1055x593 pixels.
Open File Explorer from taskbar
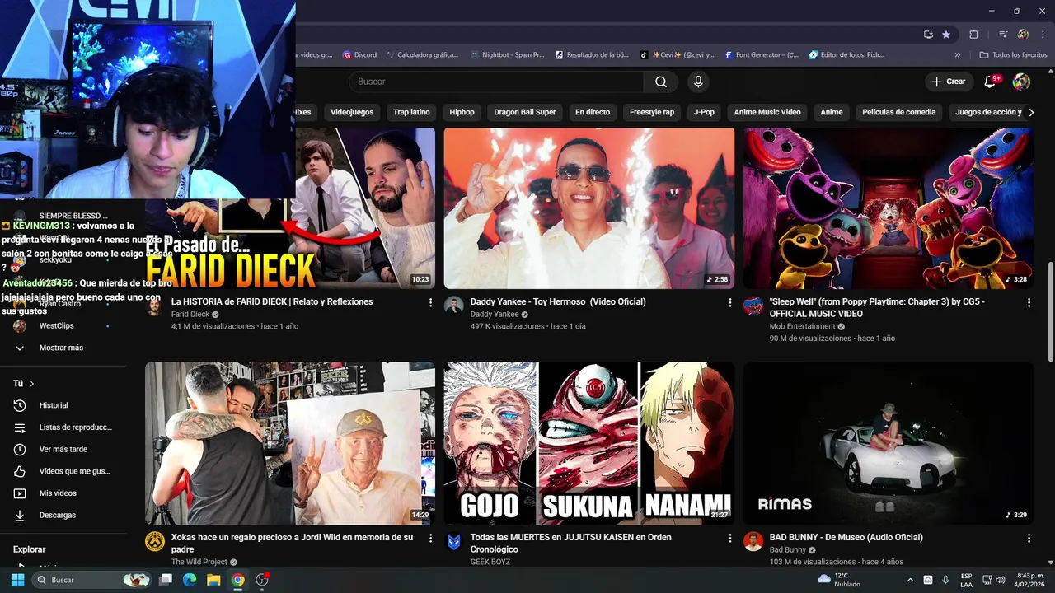click(x=213, y=580)
